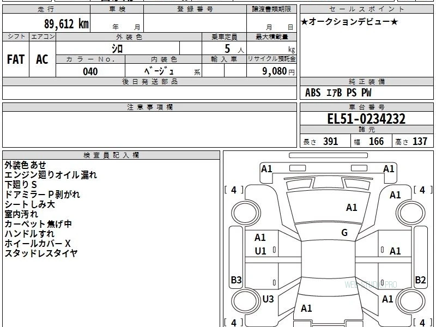Select the 乗車定員 header
The image size is (436, 327).
click(224, 37)
